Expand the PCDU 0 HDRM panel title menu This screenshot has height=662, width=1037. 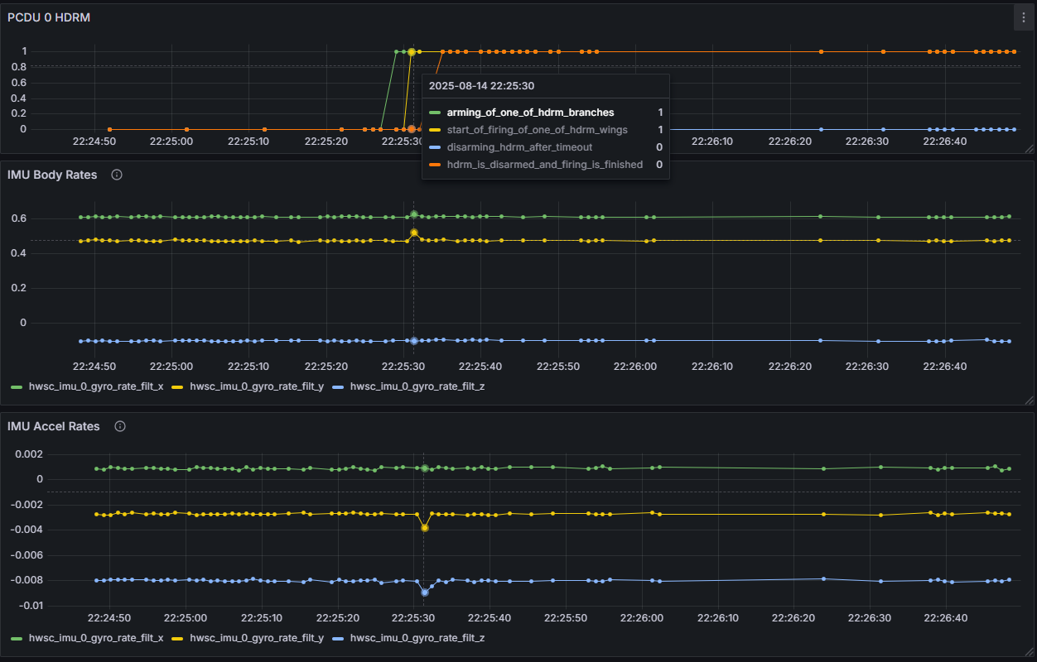[x=49, y=17]
